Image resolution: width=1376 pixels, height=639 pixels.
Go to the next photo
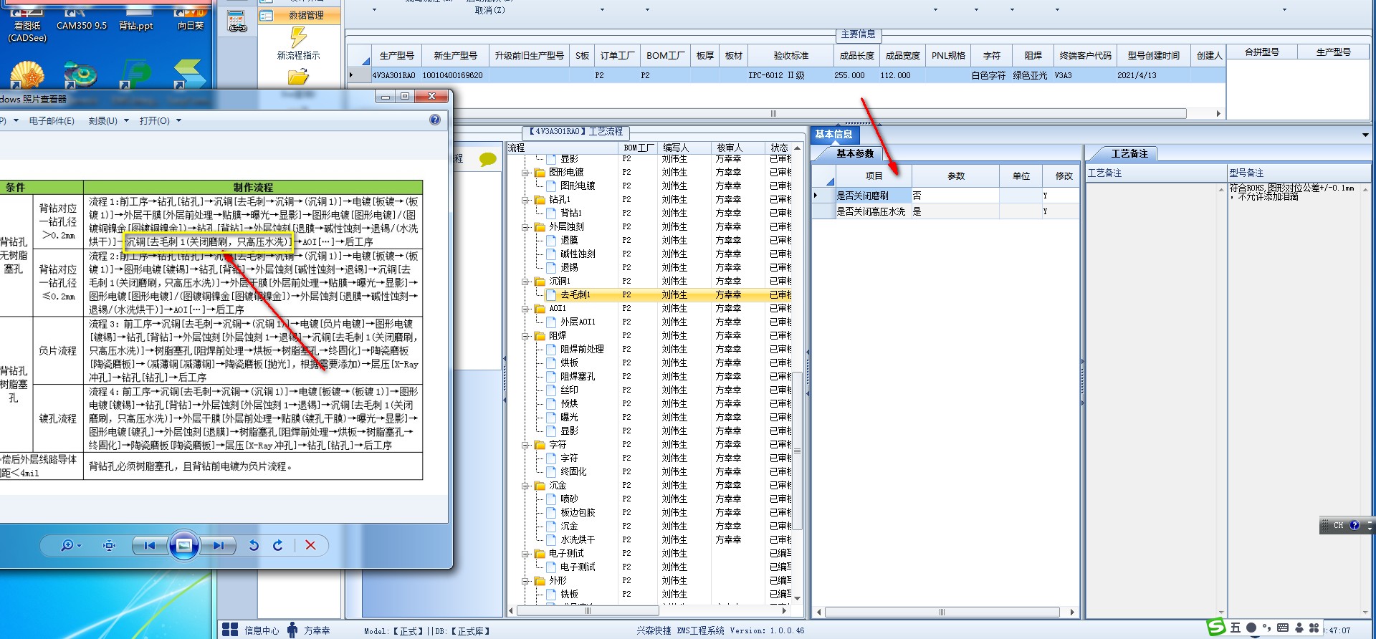(x=218, y=546)
